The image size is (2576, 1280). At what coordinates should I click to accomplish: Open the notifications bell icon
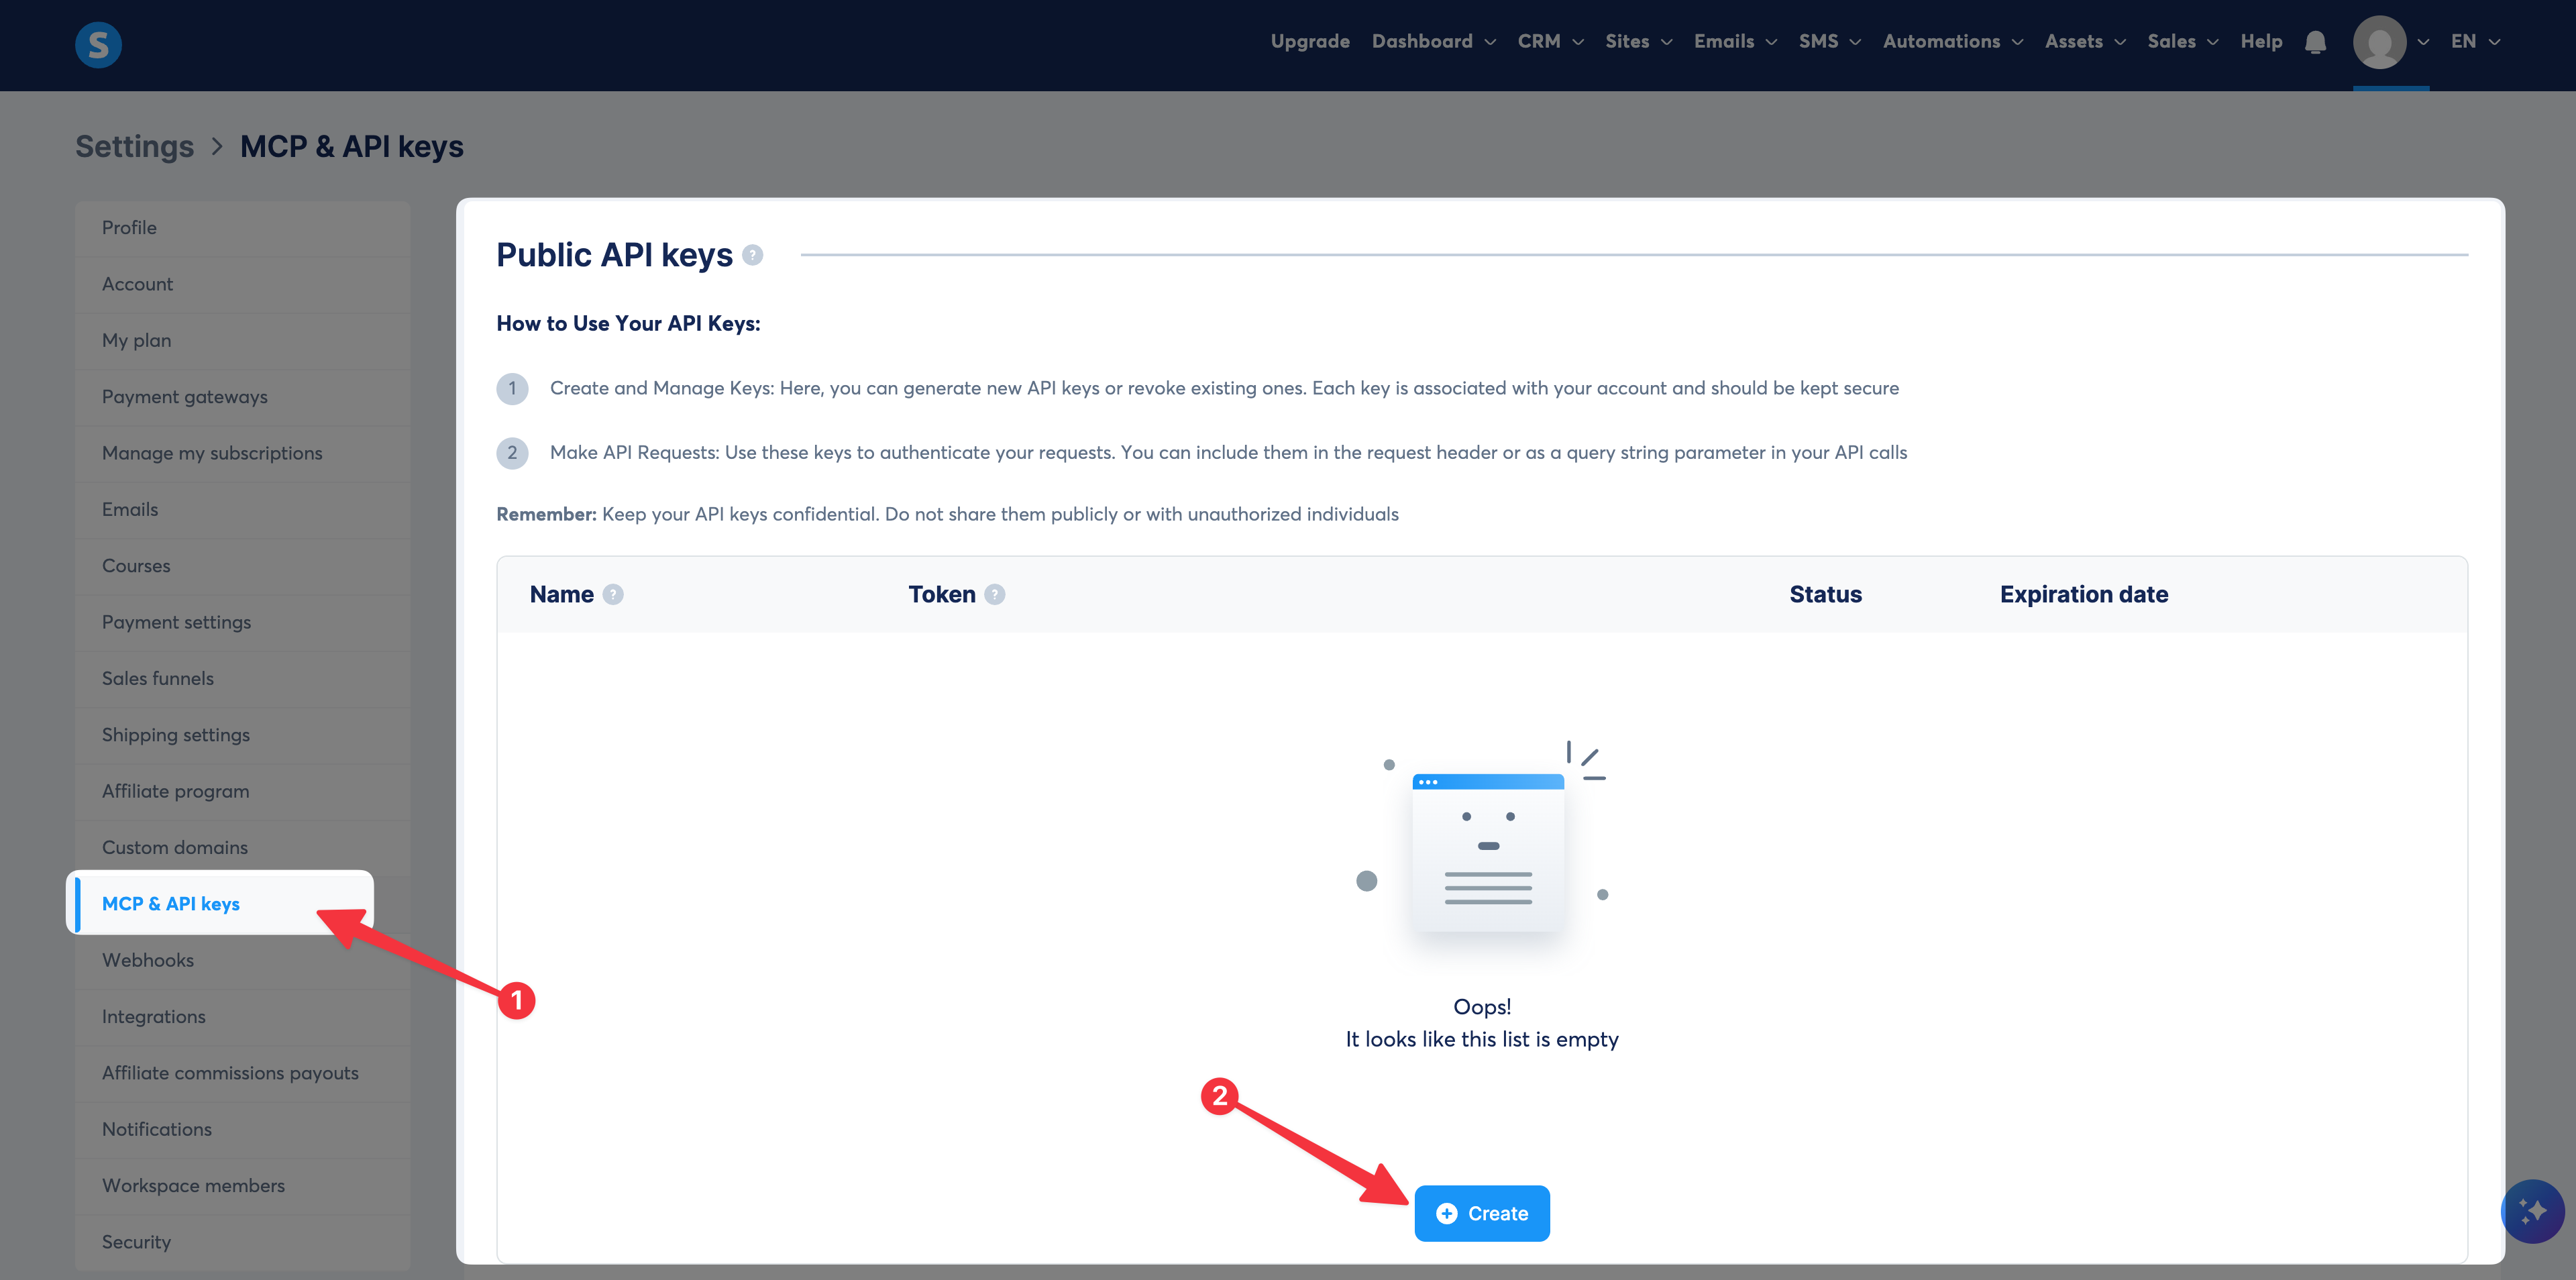click(x=2315, y=42)
